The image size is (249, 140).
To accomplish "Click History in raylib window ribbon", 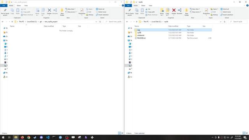I will coord(214,15).
